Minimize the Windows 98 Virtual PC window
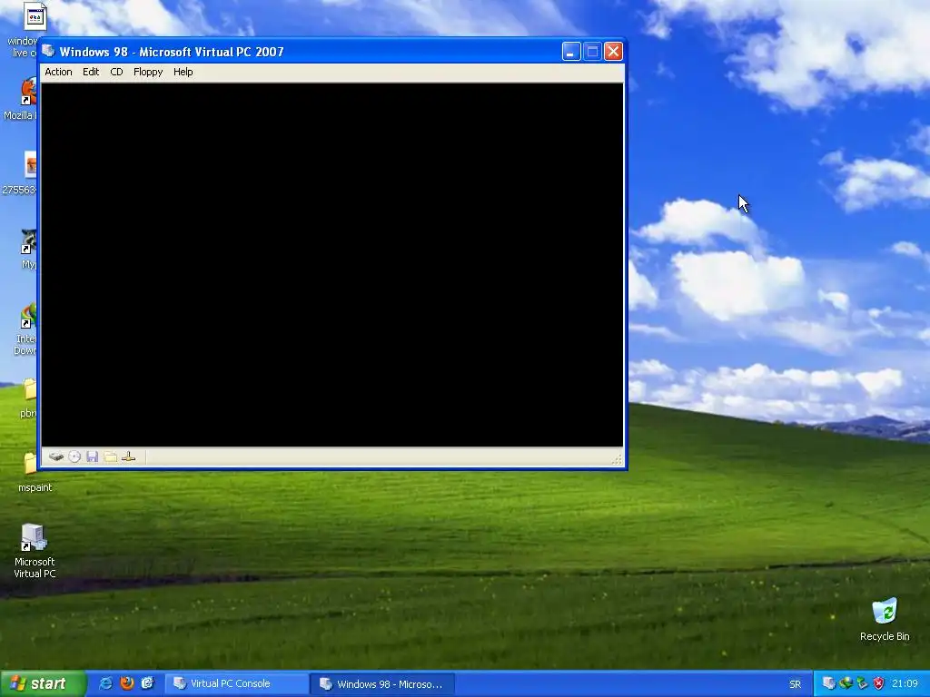 coord(570,52)
